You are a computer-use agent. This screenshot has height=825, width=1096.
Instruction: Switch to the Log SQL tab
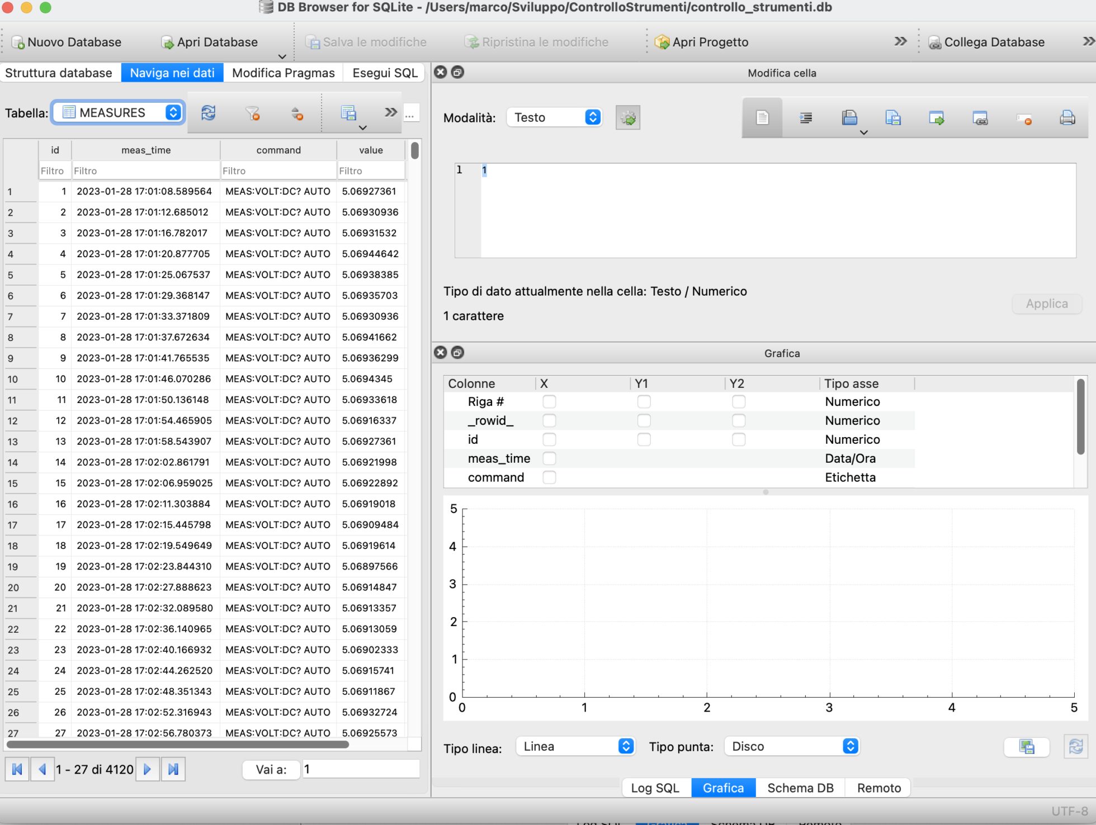[x=655, y=788]
